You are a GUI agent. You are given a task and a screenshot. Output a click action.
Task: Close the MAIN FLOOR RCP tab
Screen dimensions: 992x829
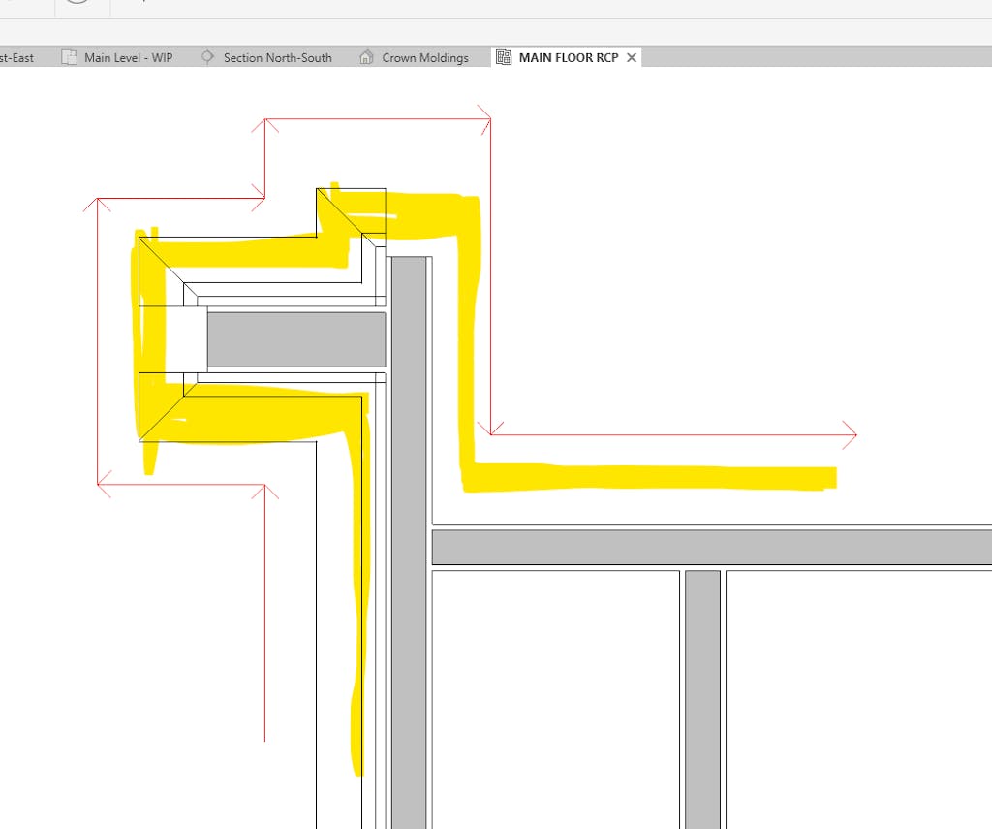point(632,58)
